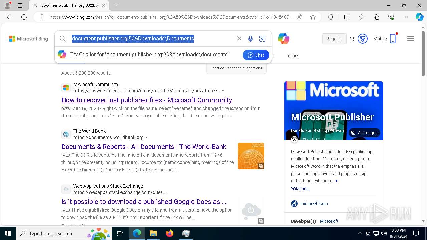
Task: Add this page to favorites star
Action: pyautogui.click(x=313, y=17)
